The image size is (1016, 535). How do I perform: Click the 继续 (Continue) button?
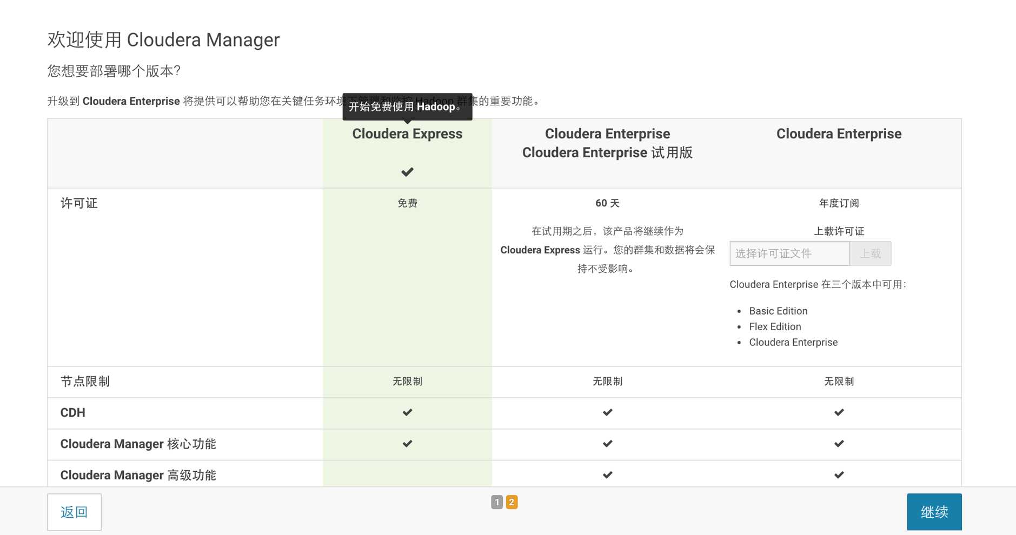934,512
